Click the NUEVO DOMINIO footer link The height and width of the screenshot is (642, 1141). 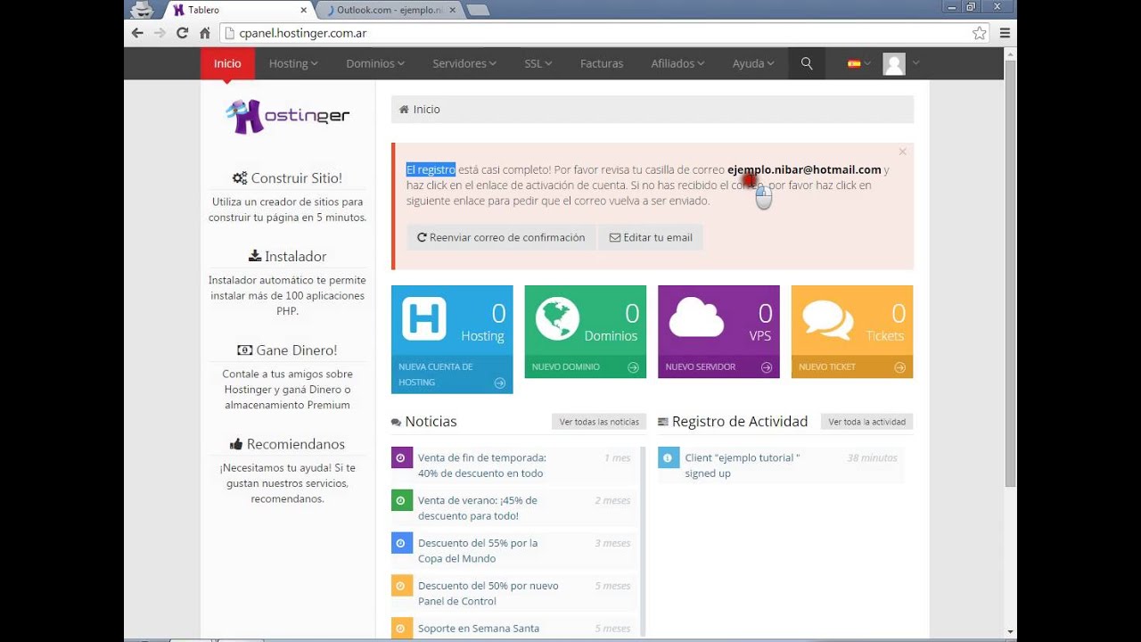pos(566,367)
